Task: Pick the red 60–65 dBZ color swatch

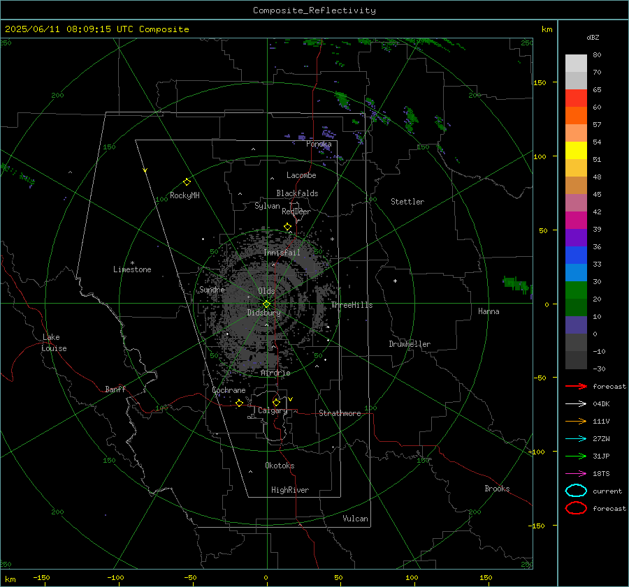Action: click(576, 98)
